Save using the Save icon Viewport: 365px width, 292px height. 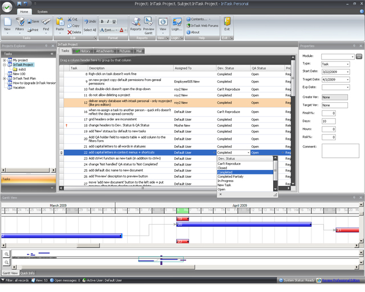click(33, 22)
